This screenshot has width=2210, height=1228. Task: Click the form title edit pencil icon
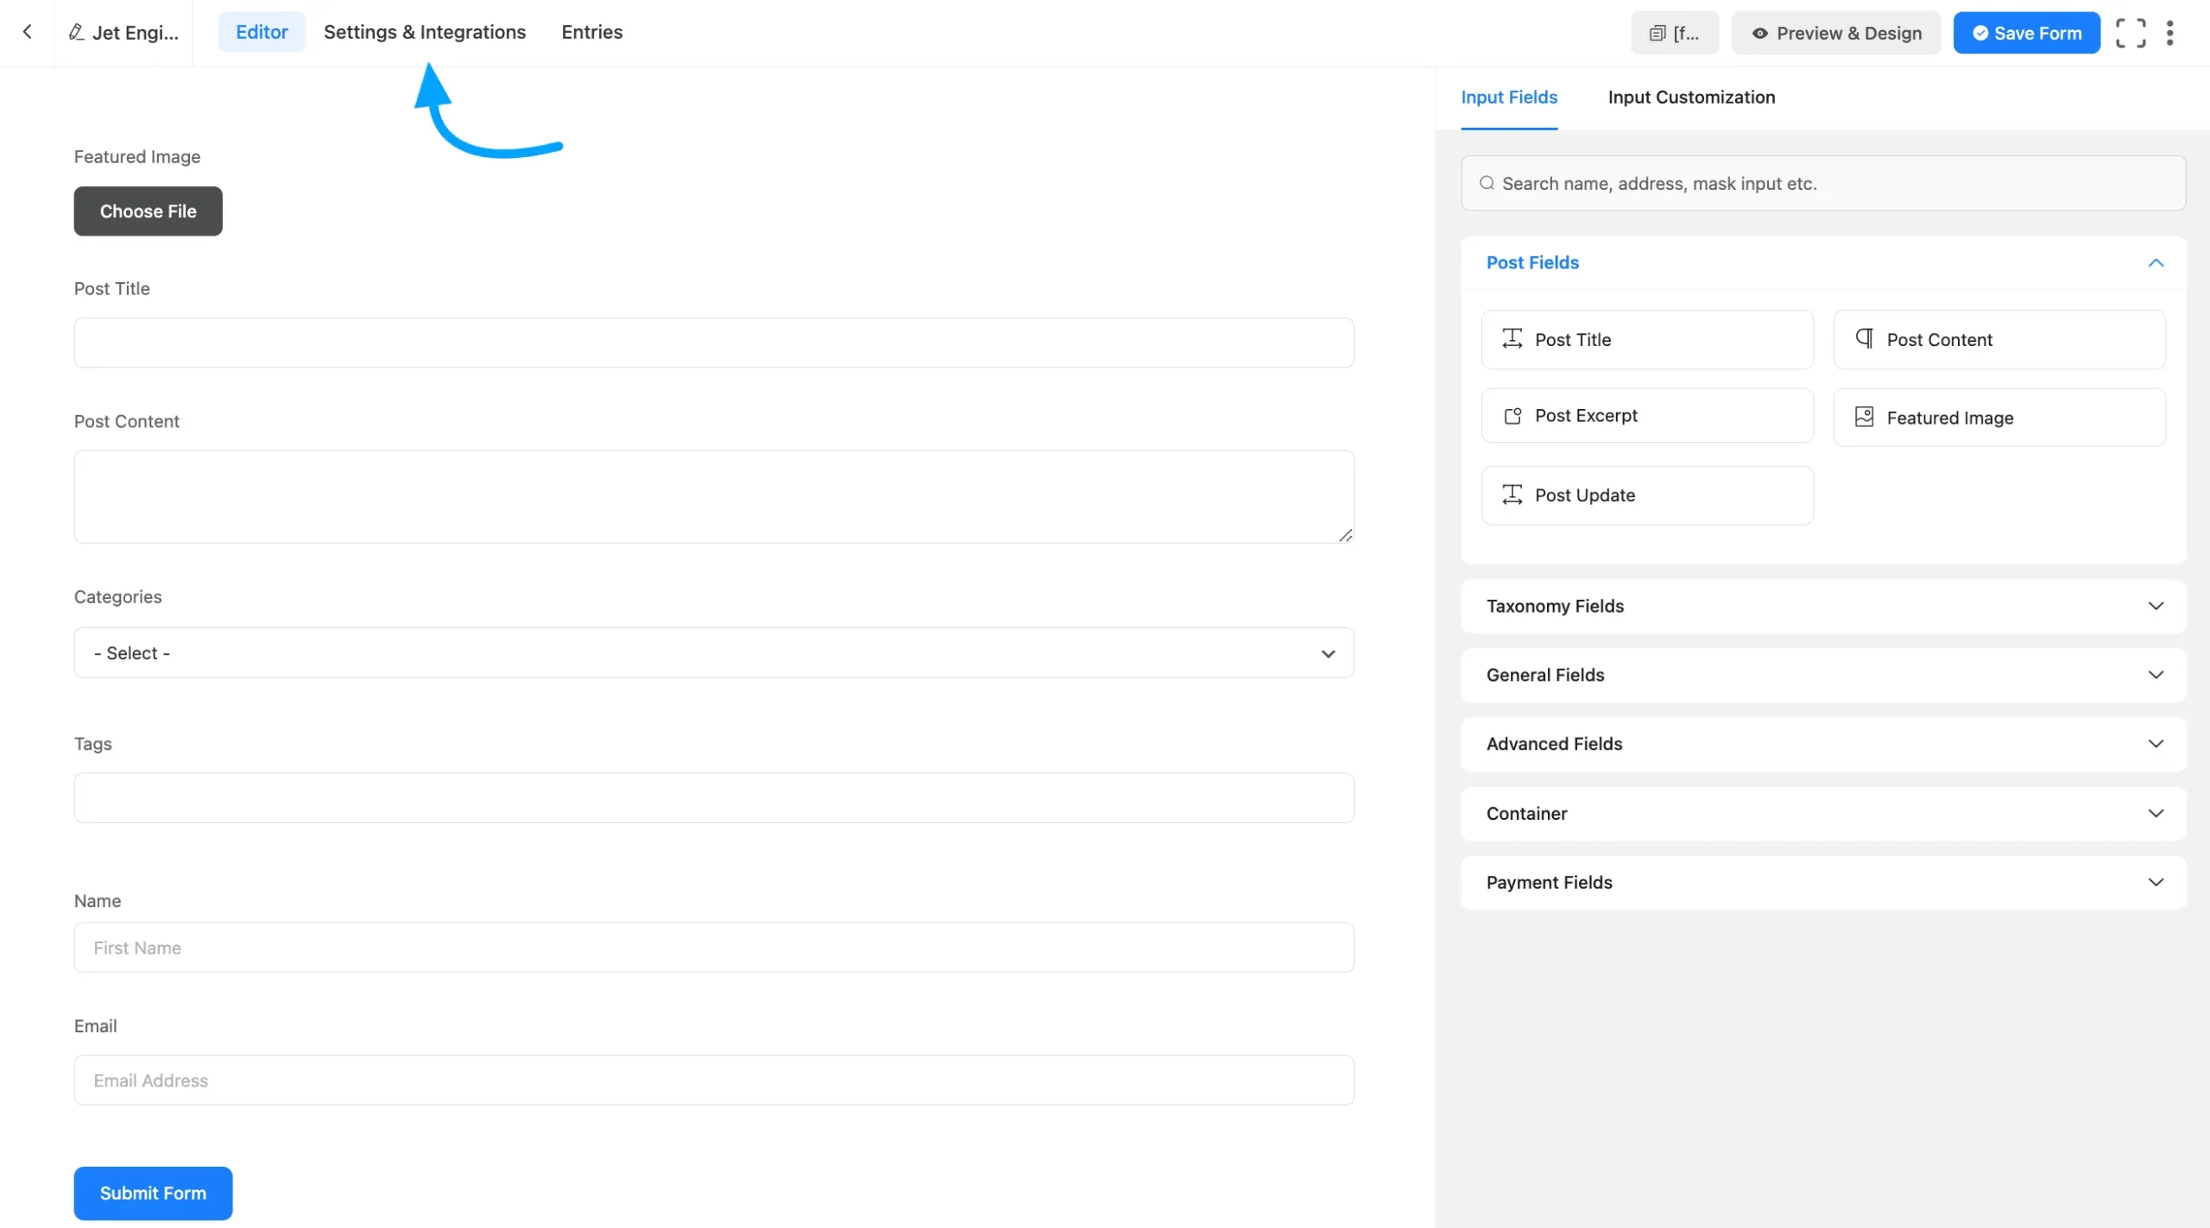pyautogui.click(x=76, y=32)
